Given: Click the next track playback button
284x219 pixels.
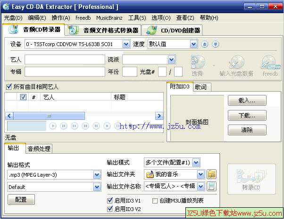Looking at the screenshot, I should [x=96, y=126].
